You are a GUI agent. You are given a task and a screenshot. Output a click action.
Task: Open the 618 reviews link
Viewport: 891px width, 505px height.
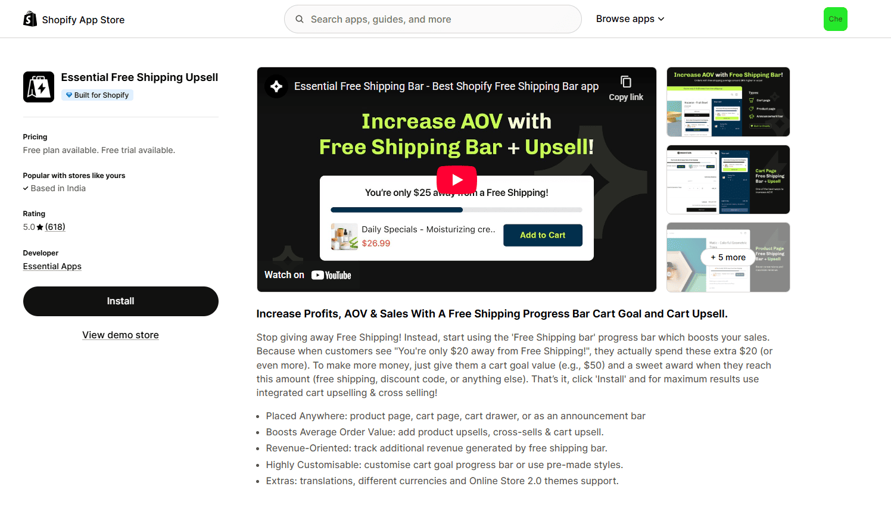(55, 227)
